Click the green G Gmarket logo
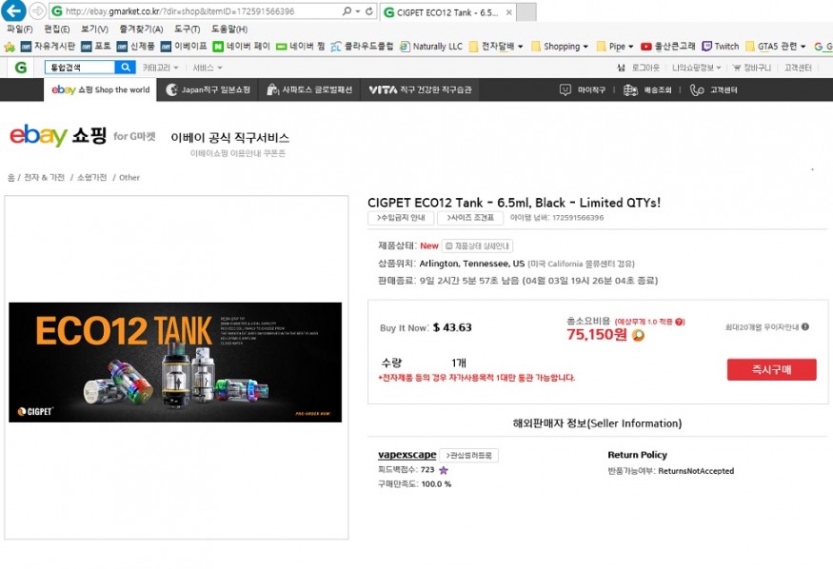 (21, 68)
